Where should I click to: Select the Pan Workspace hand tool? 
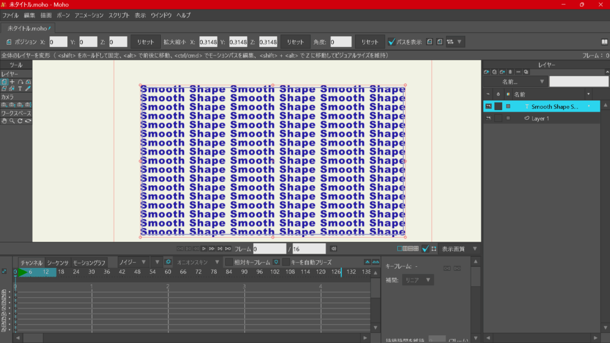[4, 121]
